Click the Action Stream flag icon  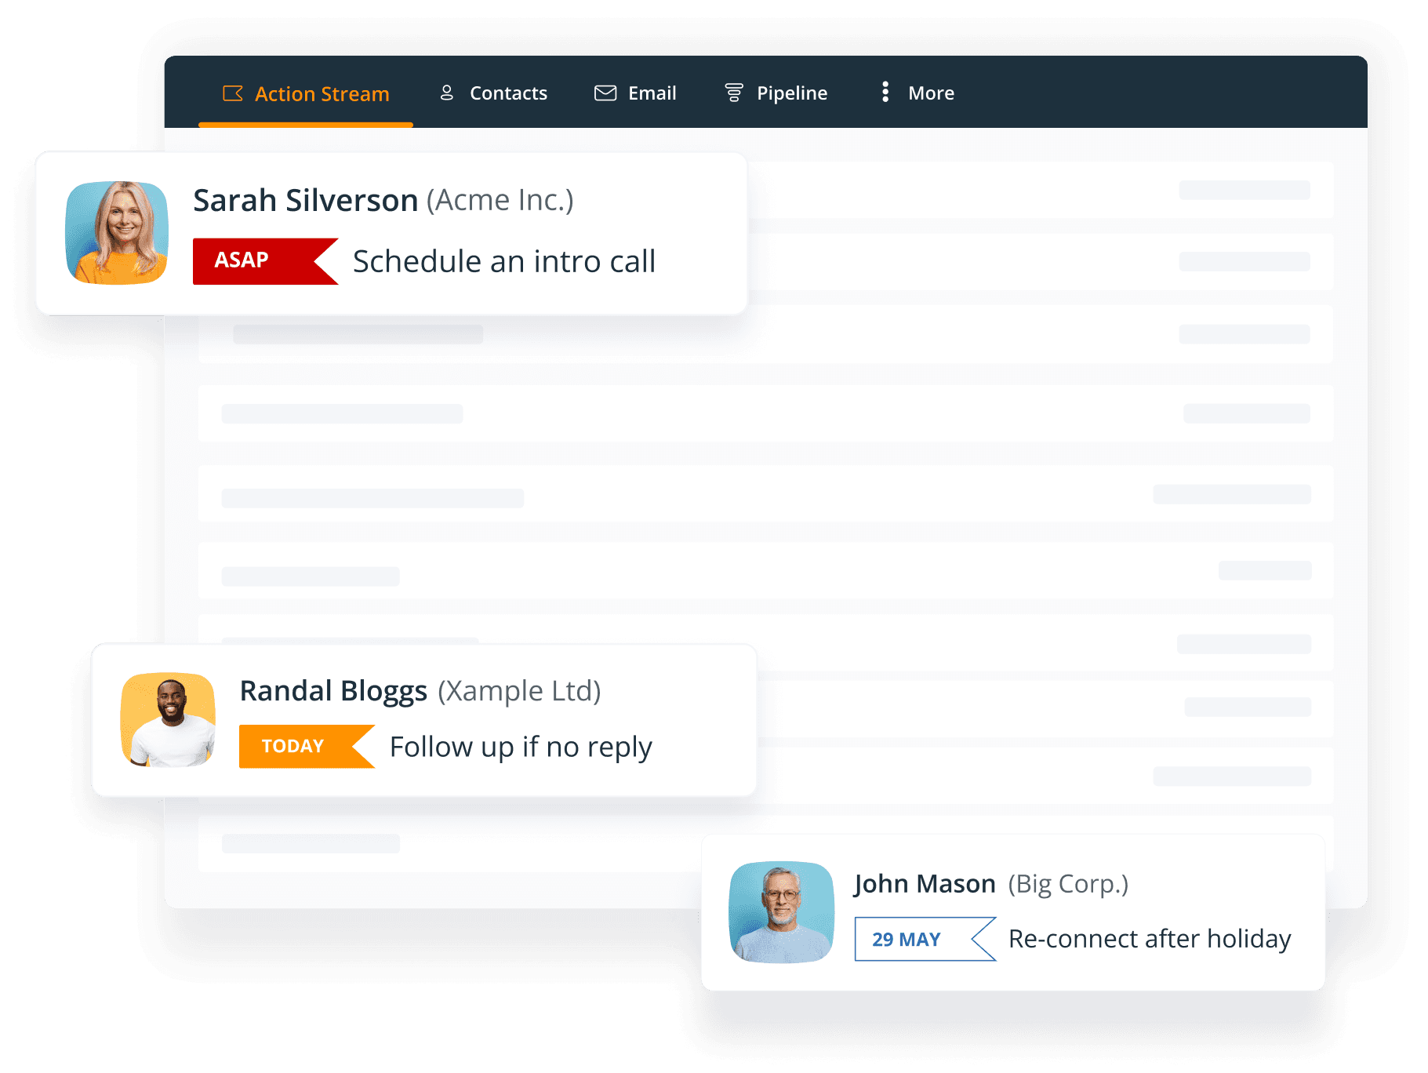(x=233, y=93)
